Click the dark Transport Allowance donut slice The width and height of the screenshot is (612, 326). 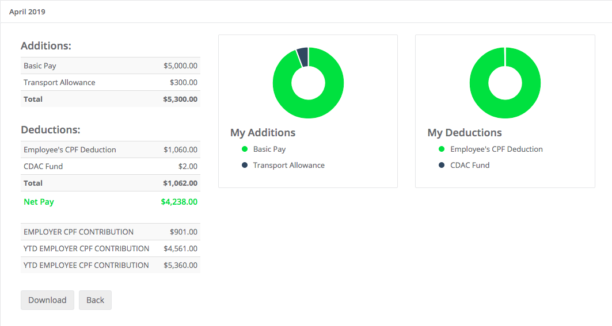(x=303, y=57)
